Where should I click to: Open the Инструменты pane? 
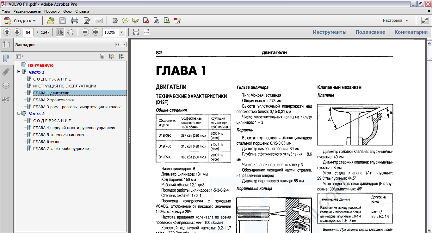(x=330, y=32)
